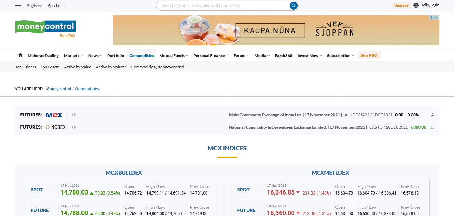Open the Specials dropdown
Image resolution: width=460 pixels, height=216 pixels.
click(56, 6)
